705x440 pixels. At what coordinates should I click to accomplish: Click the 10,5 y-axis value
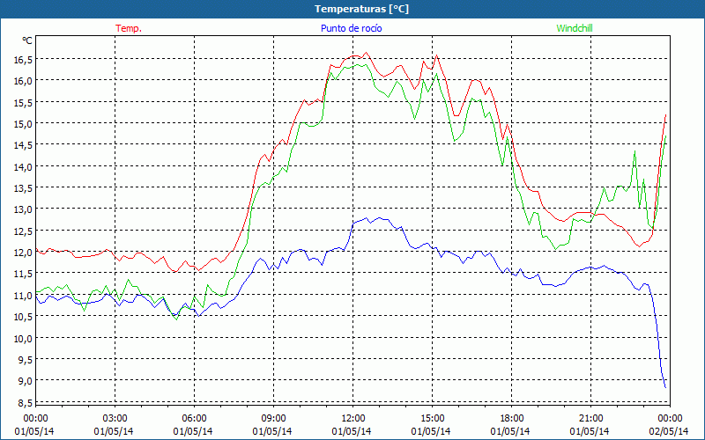pyautogui.click(x=23, y=317)
